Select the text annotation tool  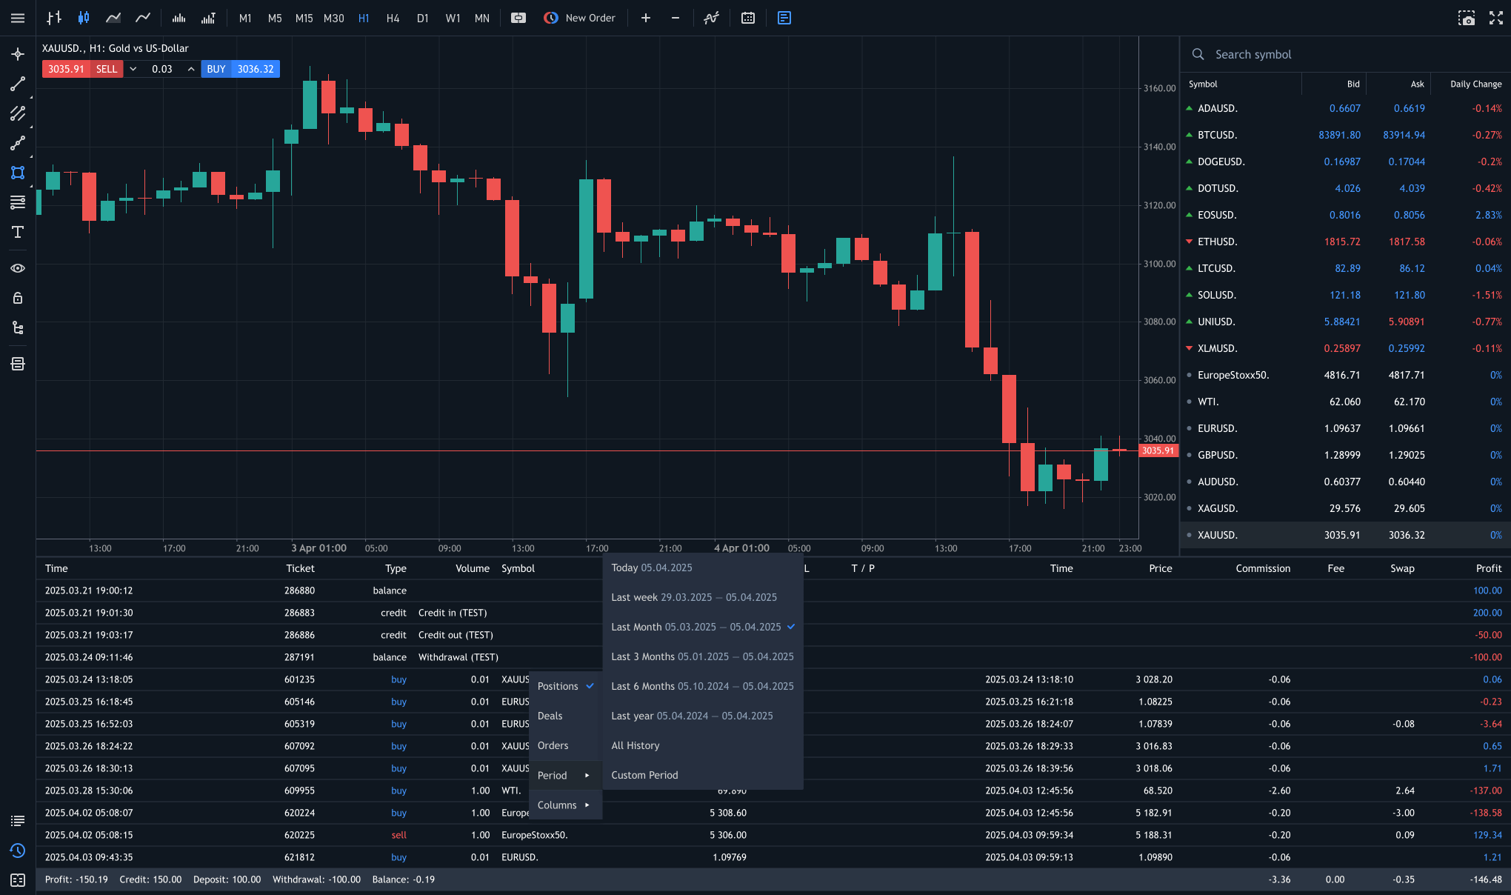coord(18,233)
